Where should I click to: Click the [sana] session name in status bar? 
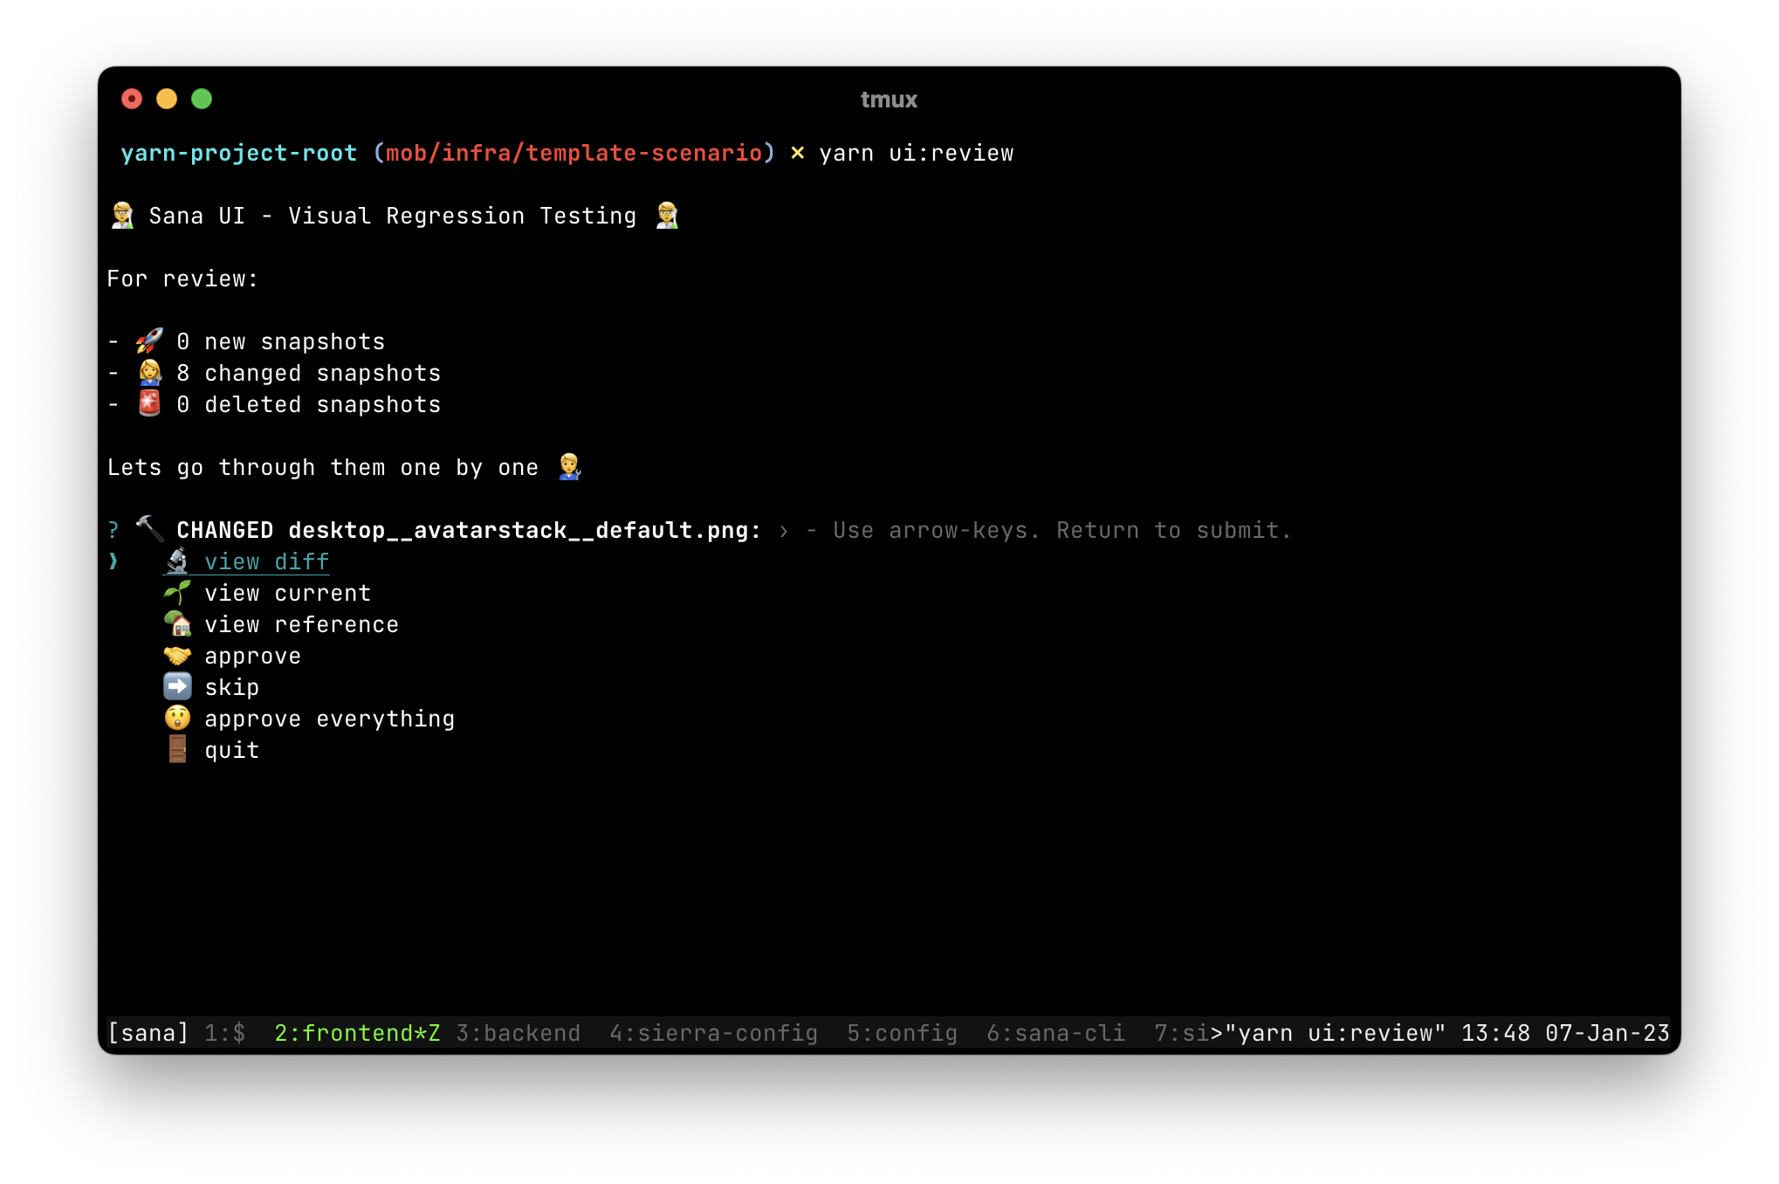tap(148, 1032)
